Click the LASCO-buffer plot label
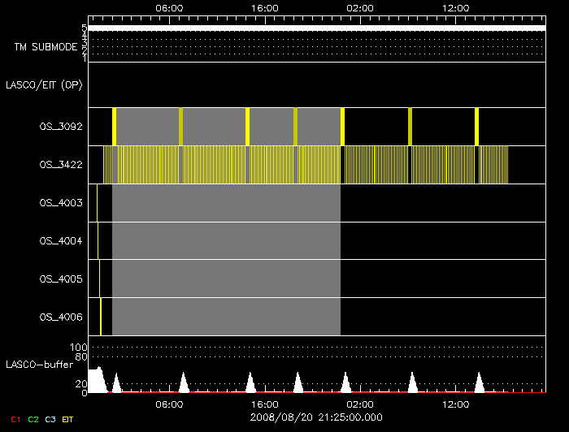The image size is (569, 432). (40, 365)
